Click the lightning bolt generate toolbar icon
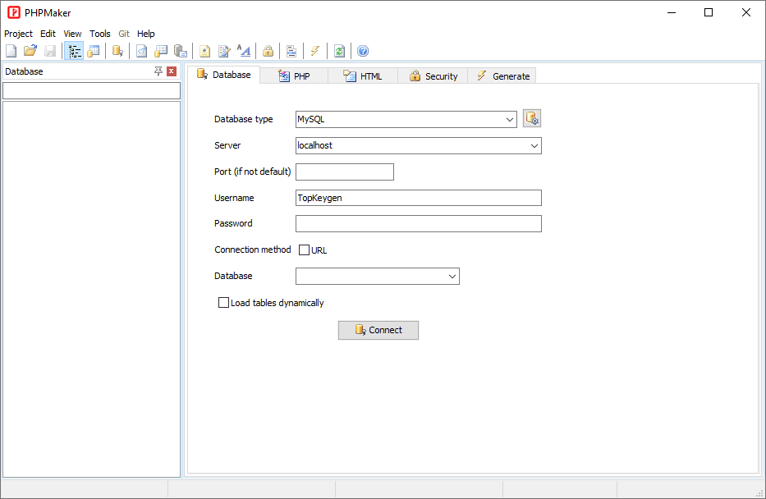This screenshot has height=499, width=766. [315, 51]
